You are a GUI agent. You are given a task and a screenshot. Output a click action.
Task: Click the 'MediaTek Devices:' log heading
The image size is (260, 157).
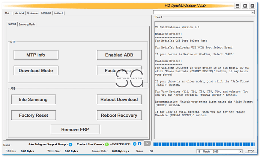[168, 34]
